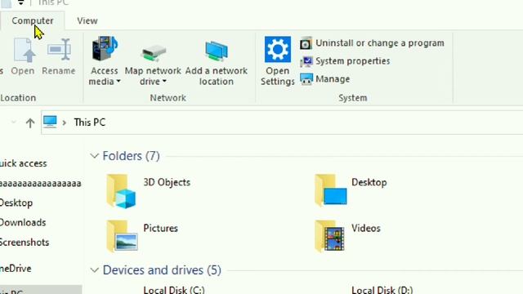Go up one level with the up arrow
The width and height of the screenshot is (523, 294).
pyautogui.click(x=30, y=122)
